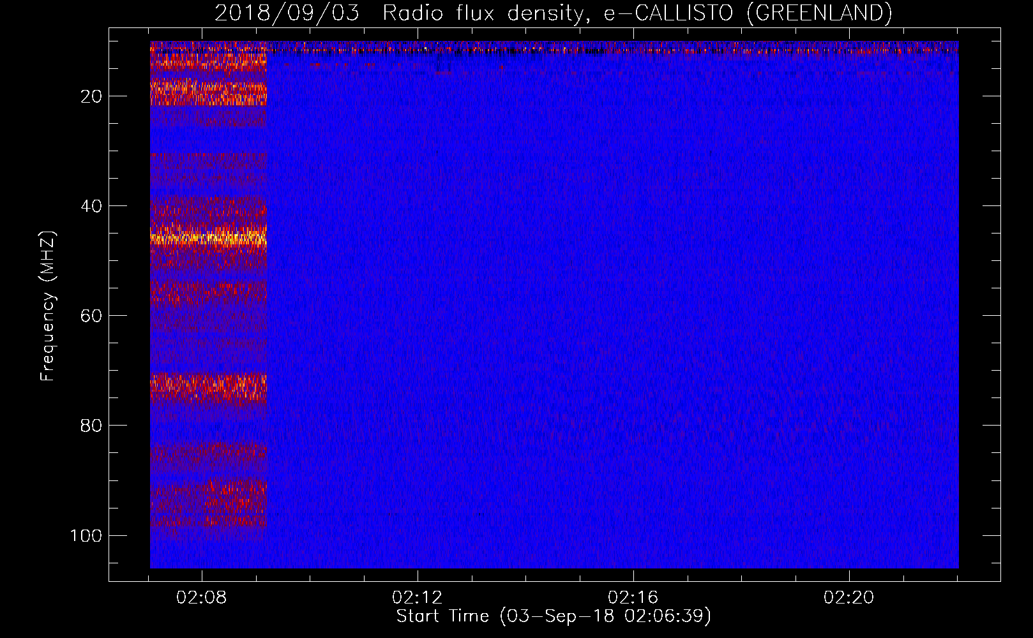The height and width of the screenshot is (638, 1033).
Task: Click the 60 frequency tick label
Action: tap(91, 316)
